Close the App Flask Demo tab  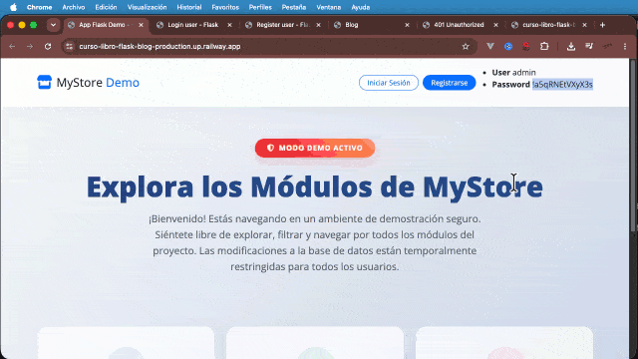tap(141, 25)
